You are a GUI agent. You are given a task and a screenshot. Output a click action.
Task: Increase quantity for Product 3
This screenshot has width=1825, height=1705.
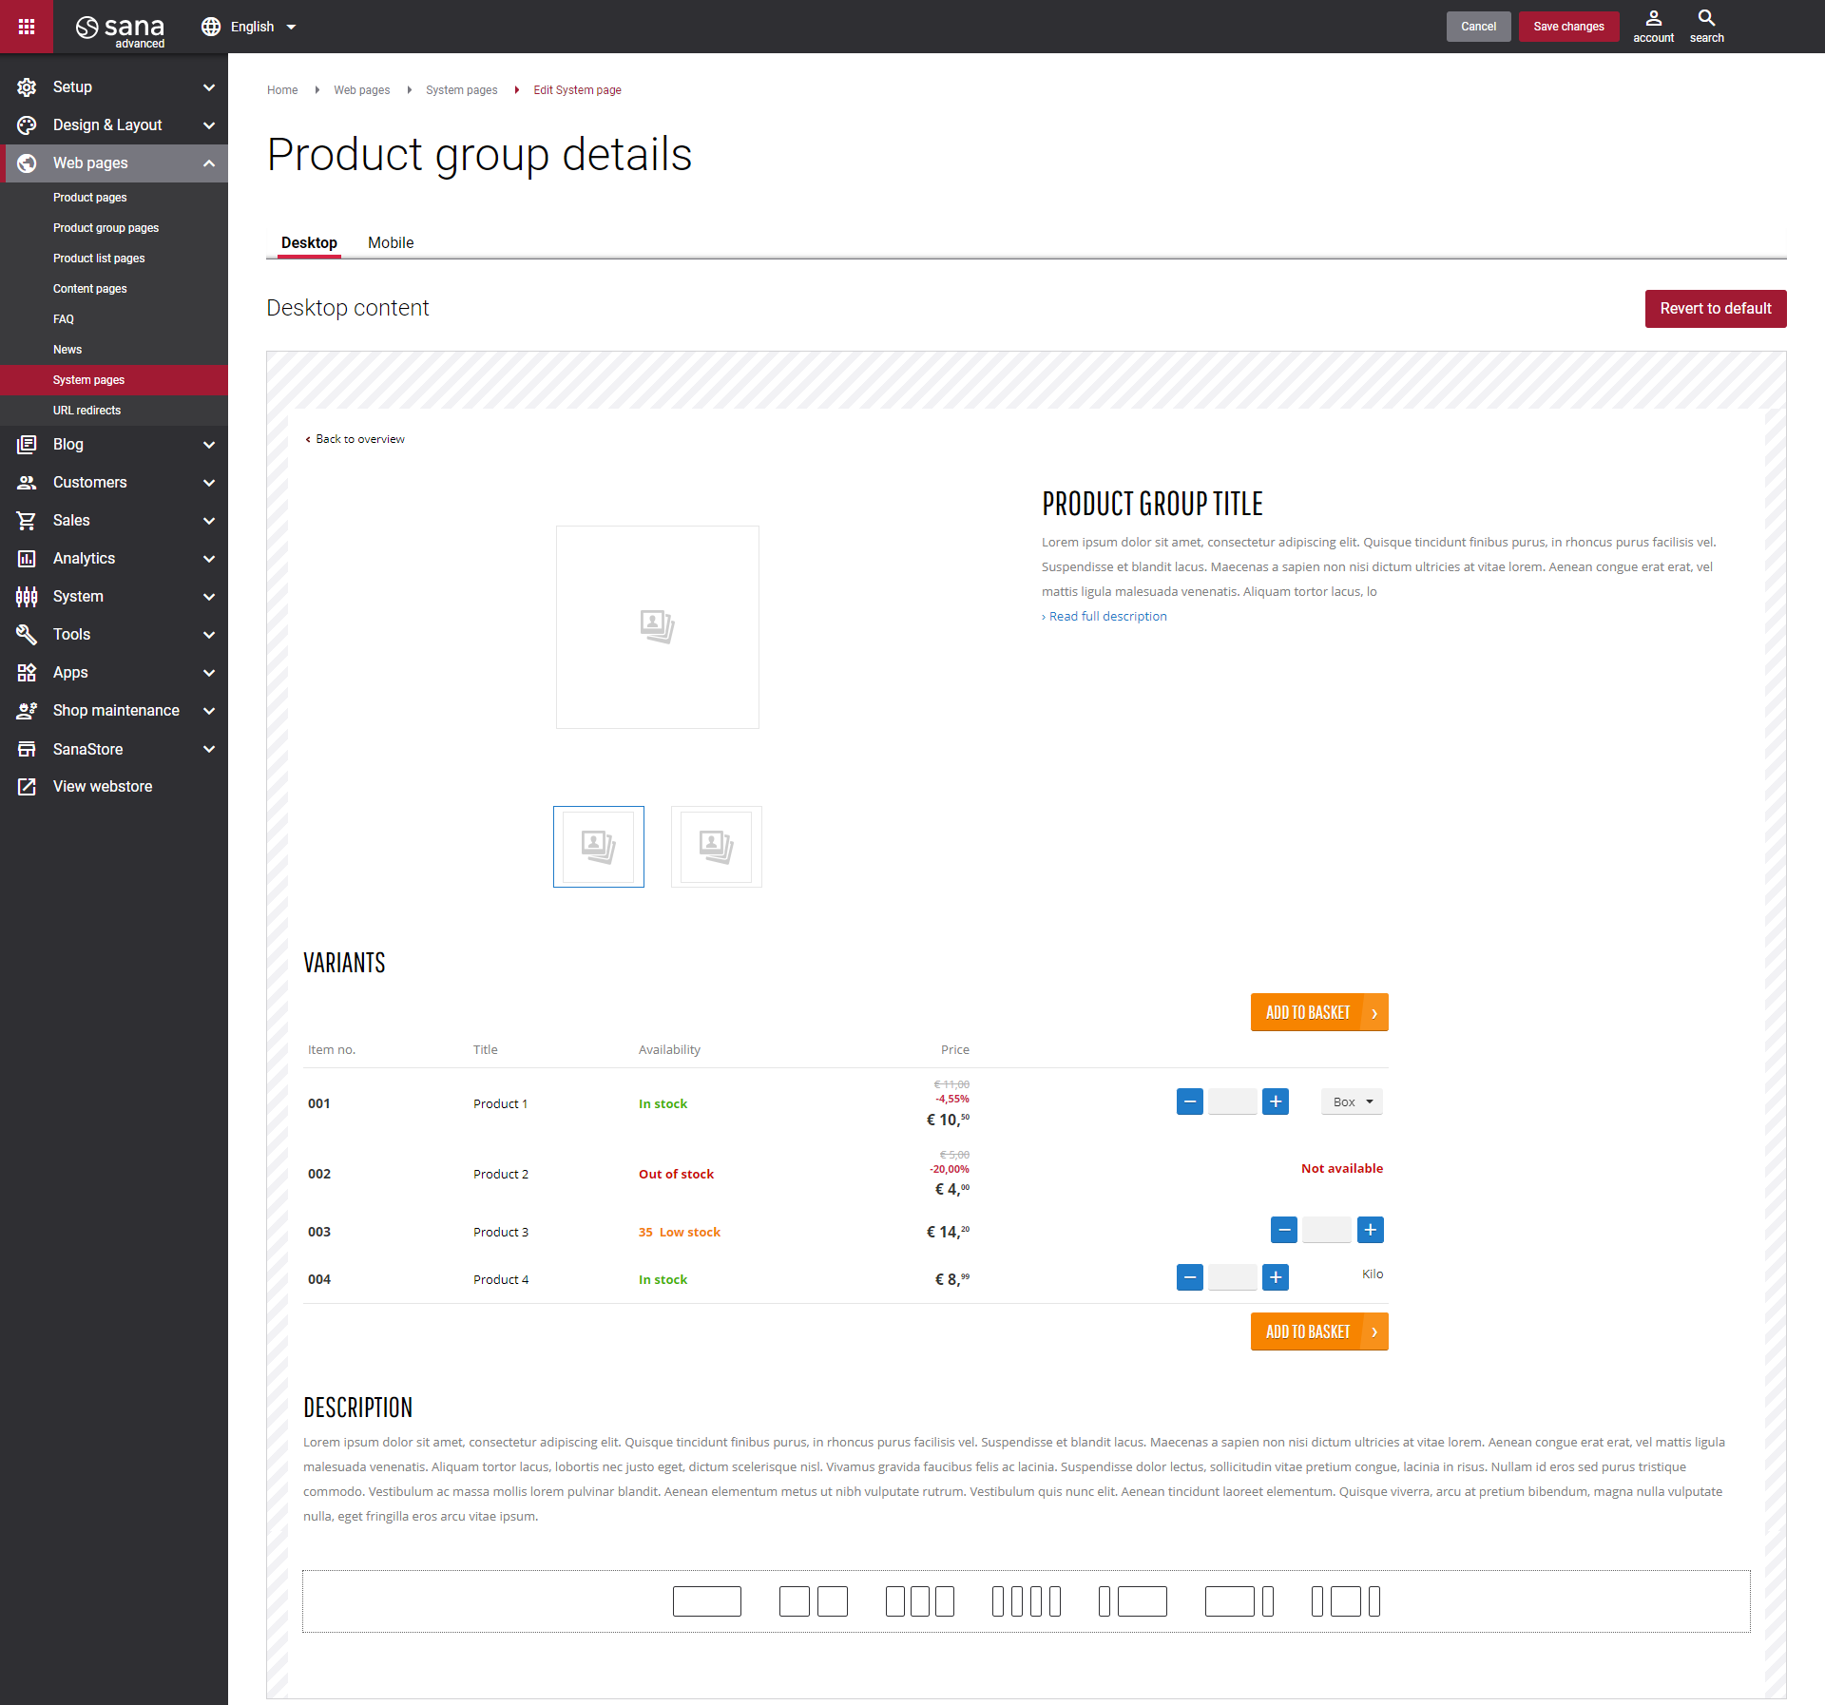(x=1371, y=1230)
